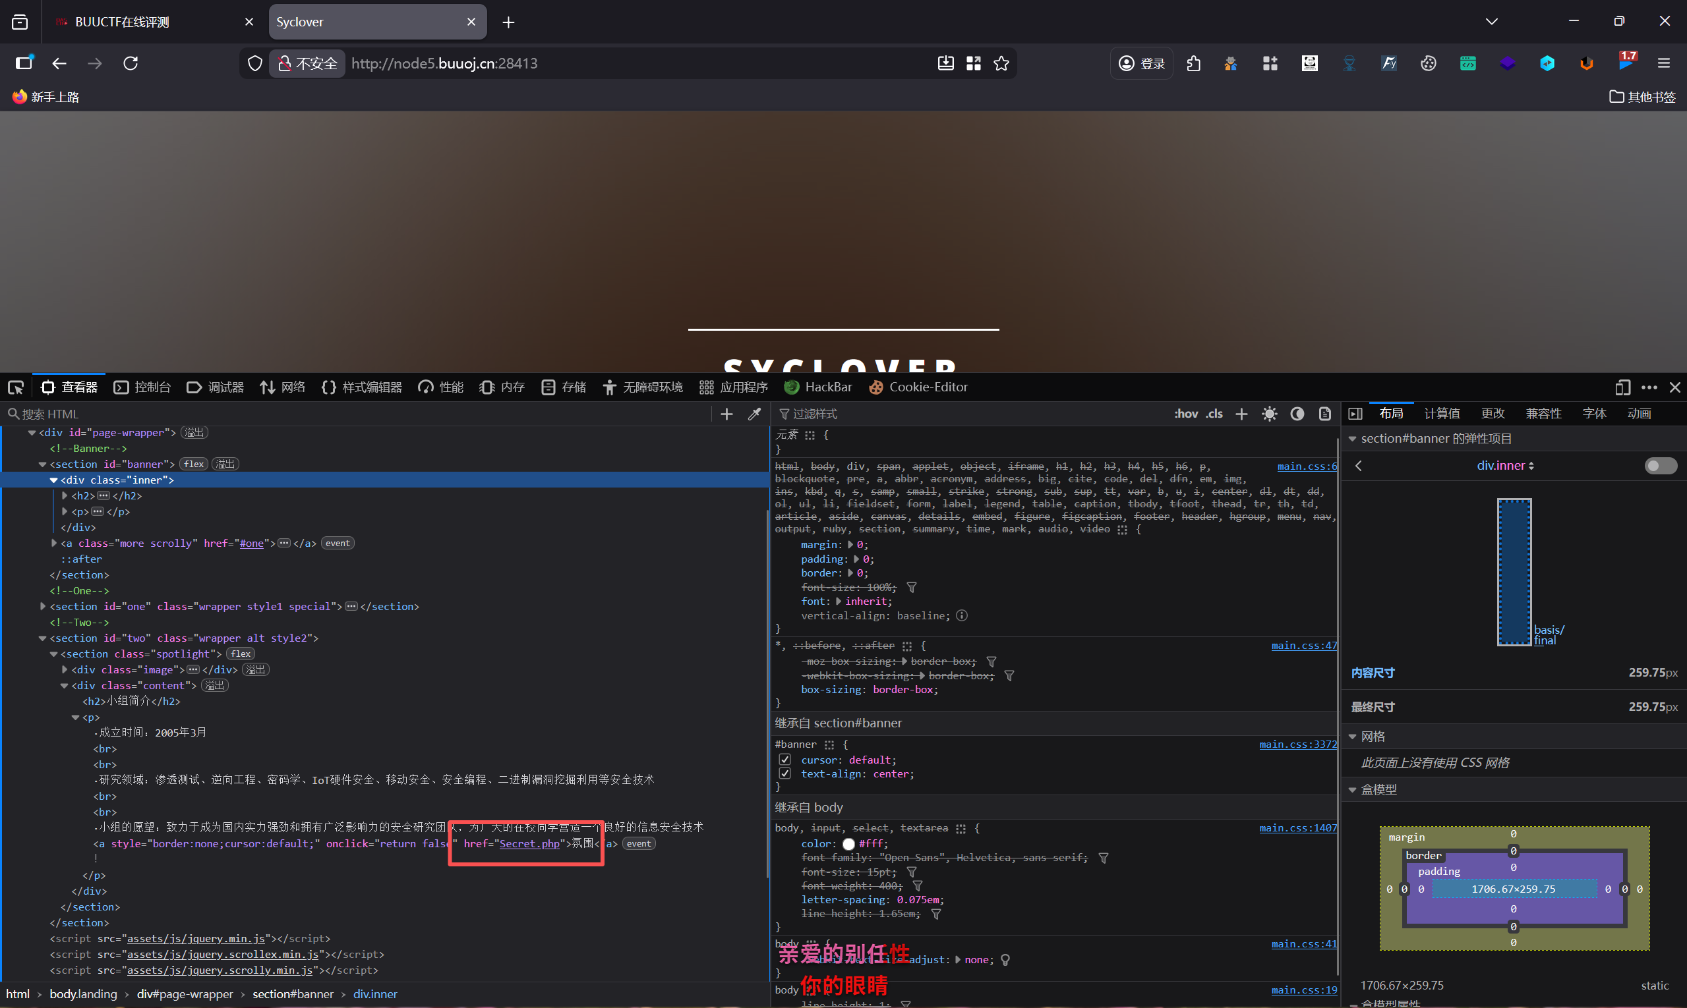Expand the section id="one" node
1687x1008 pixels.
click(43, 606)
